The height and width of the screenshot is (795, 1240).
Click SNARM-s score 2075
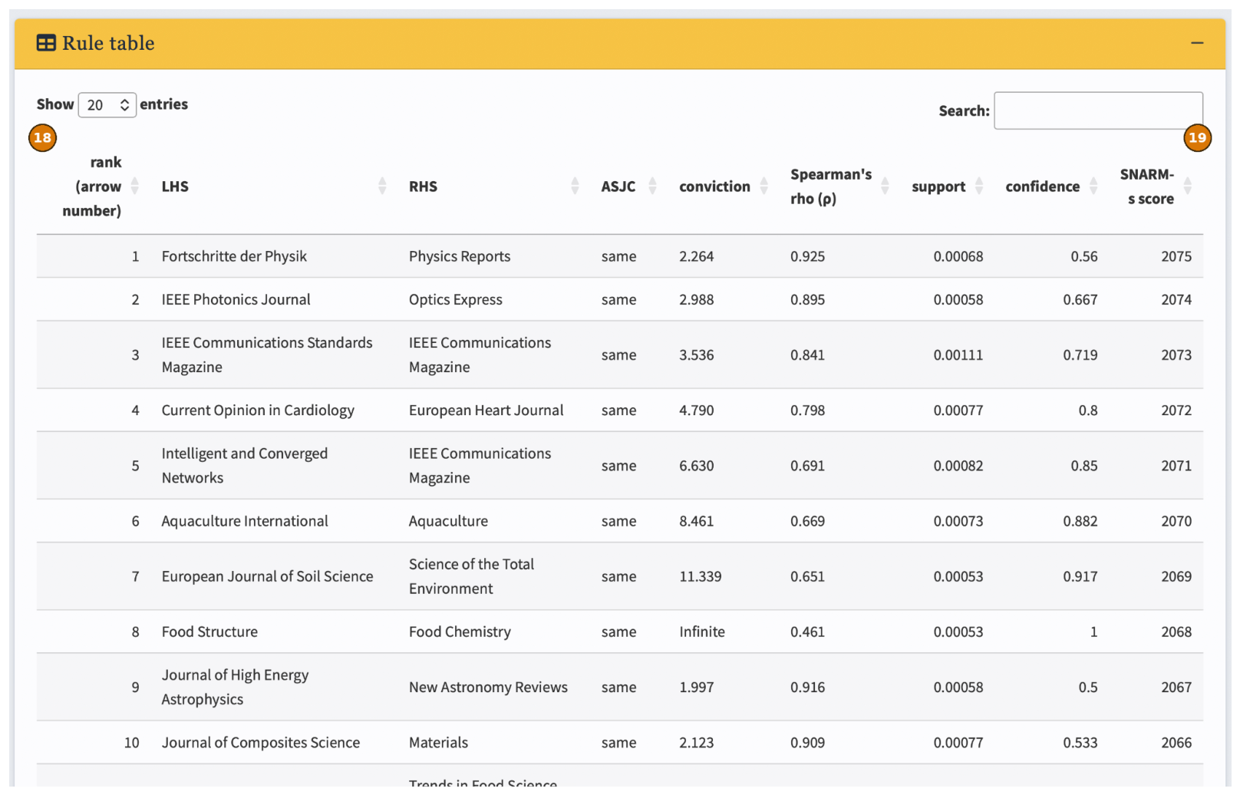[1176, 256]
